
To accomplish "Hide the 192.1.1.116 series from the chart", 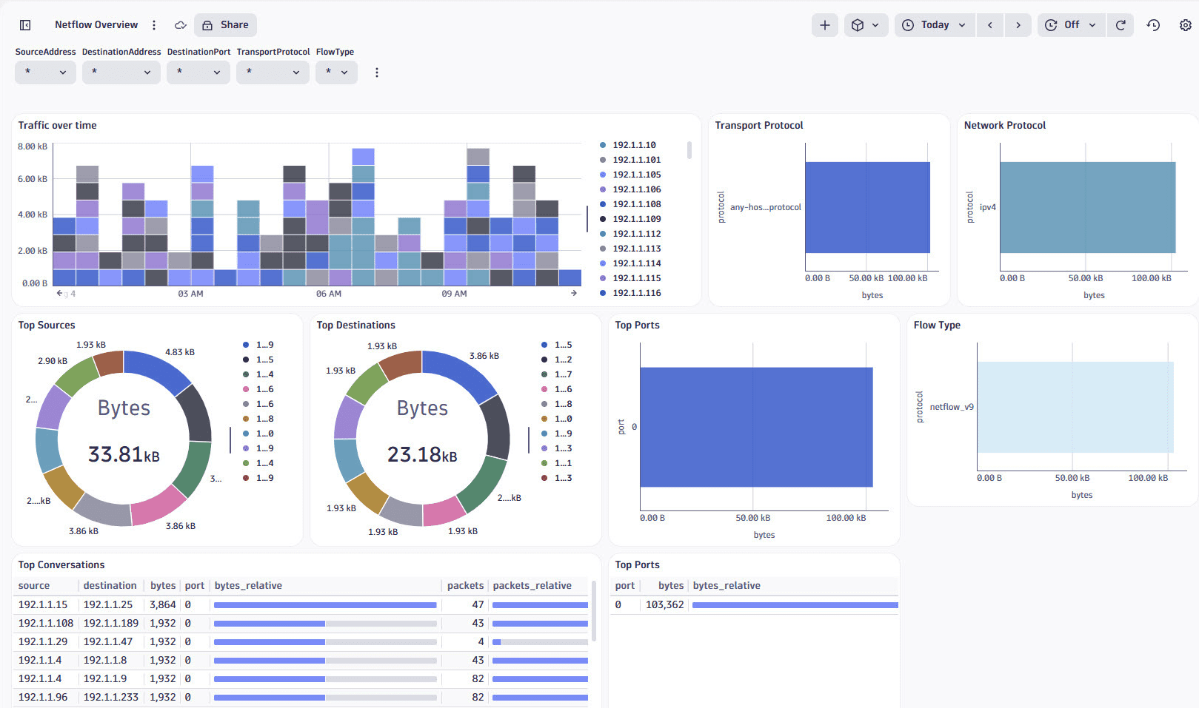I will (635, 292).
